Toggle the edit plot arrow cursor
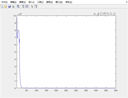128x98 pixels. point(32,6)
